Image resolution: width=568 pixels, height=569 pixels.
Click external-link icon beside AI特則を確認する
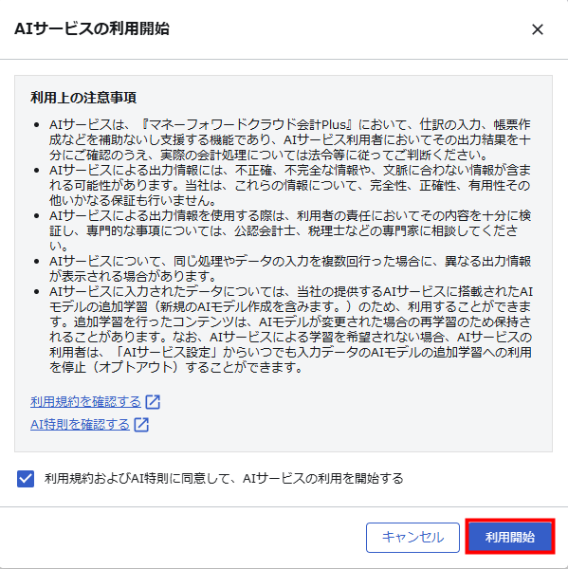click(x=141, y=424)
